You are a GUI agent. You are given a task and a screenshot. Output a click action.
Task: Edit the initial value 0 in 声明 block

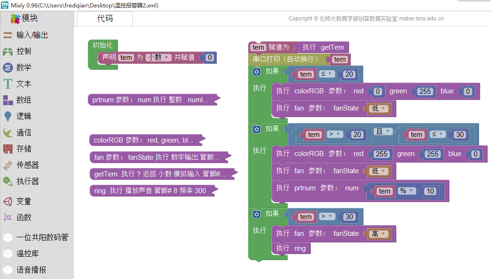click(210, 58)
